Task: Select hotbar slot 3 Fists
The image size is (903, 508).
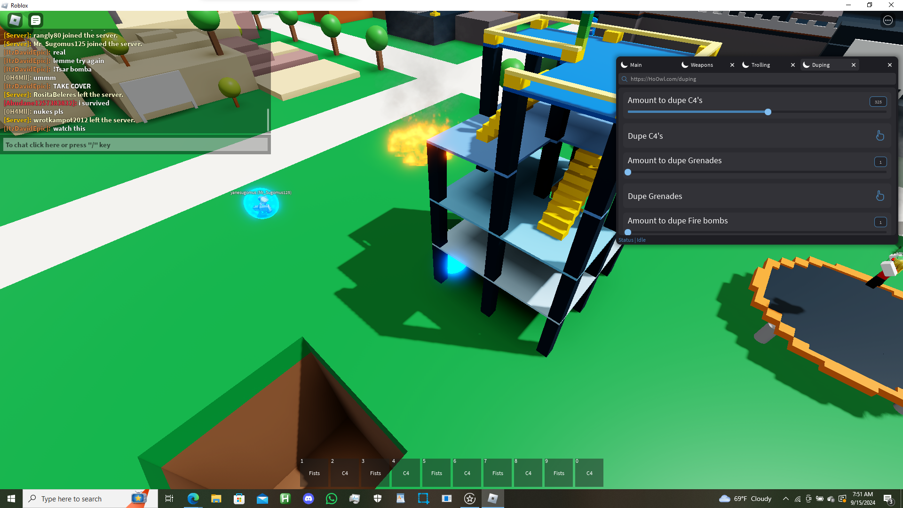Action: pos(375,473)
